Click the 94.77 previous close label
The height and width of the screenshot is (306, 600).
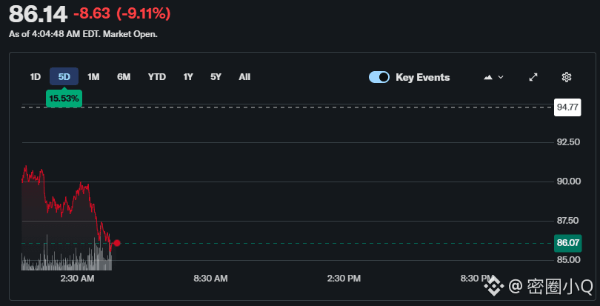[x=567, y=107]
